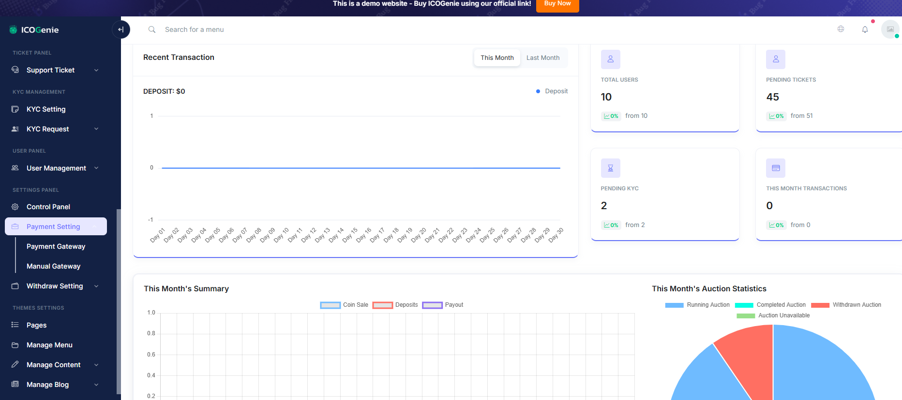Click in the Search for a menu field
The width and height of the screenshot is (902, 400).
click(x=194, y=29)
